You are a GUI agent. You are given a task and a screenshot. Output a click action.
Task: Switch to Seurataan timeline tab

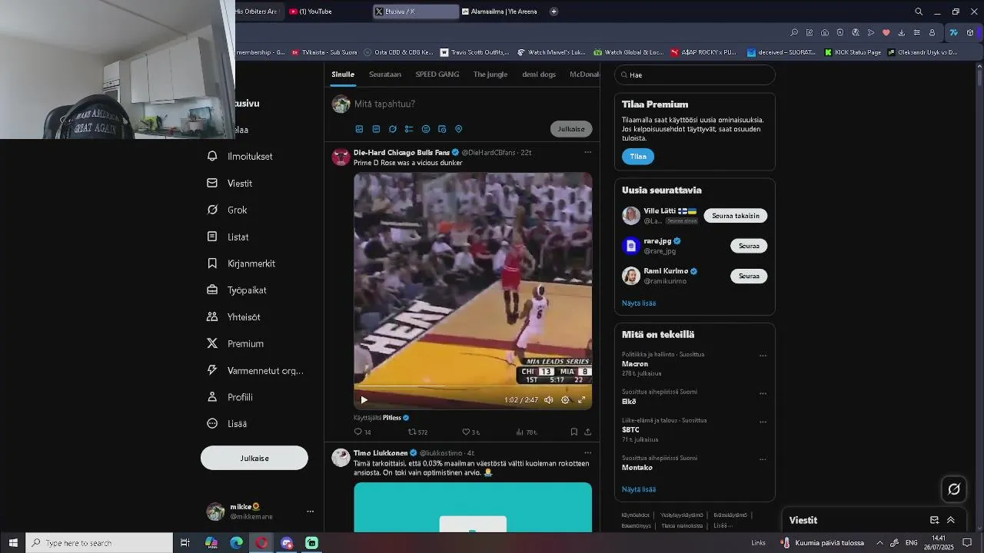click(385, 75)
